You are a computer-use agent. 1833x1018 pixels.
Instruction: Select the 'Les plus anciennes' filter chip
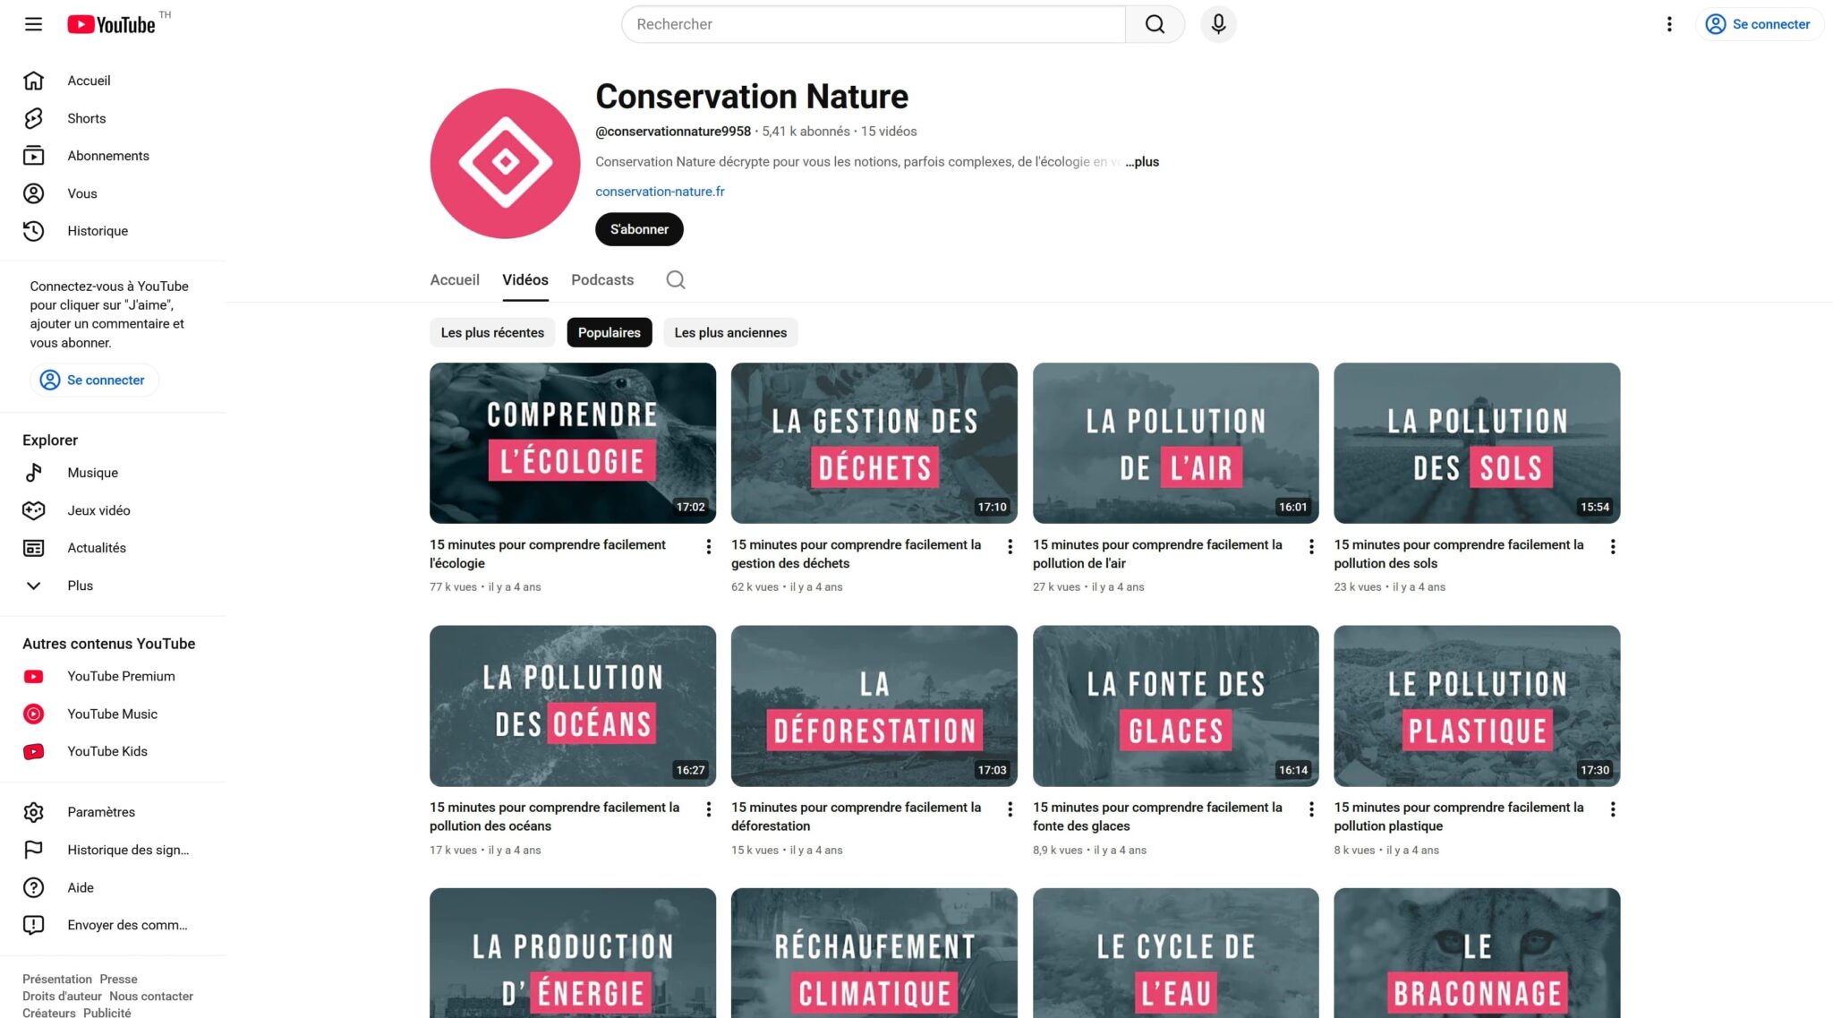click(x=730, y=332)
